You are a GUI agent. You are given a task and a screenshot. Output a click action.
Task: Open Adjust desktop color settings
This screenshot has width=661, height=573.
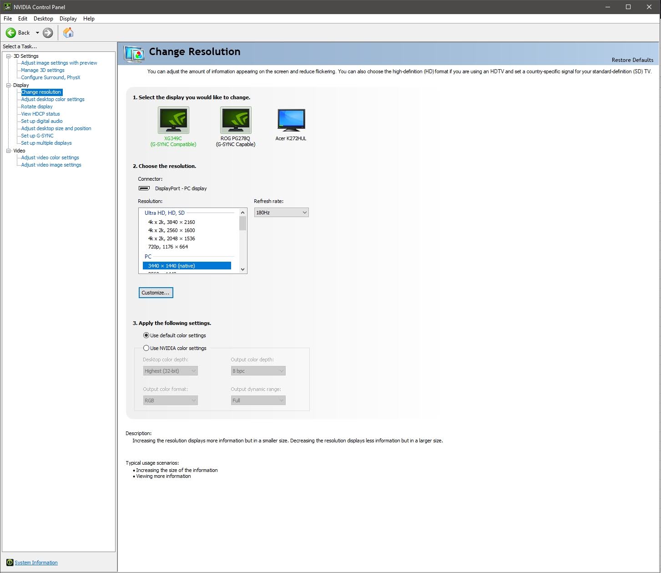[53, 99]
